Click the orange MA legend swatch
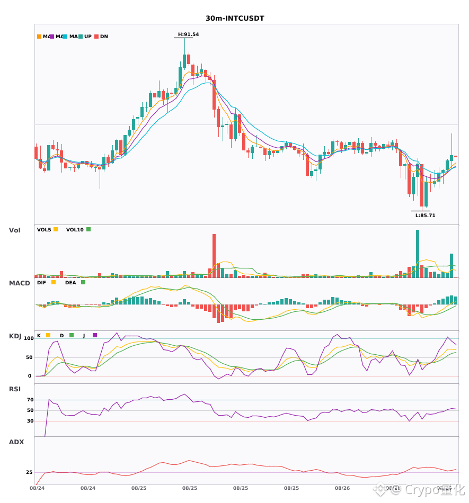469x503 pixels. [39, 37]
